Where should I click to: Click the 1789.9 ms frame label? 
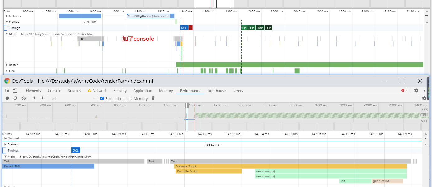point(89,22)
